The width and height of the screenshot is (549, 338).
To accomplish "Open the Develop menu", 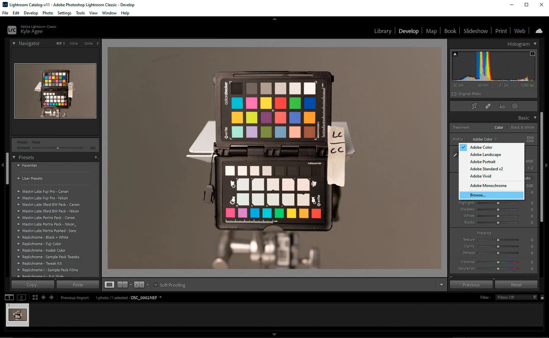I will click(31, 13).
